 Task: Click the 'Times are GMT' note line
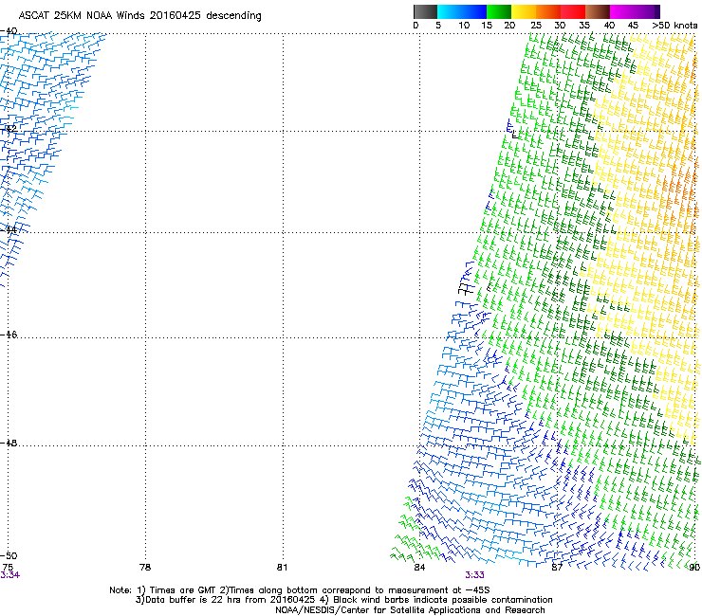click(x=300, y=590)
